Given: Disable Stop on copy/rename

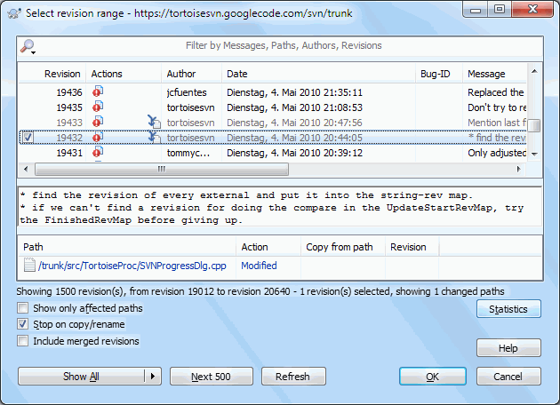Looking at the screenshot, I should [x=23, y=324].
